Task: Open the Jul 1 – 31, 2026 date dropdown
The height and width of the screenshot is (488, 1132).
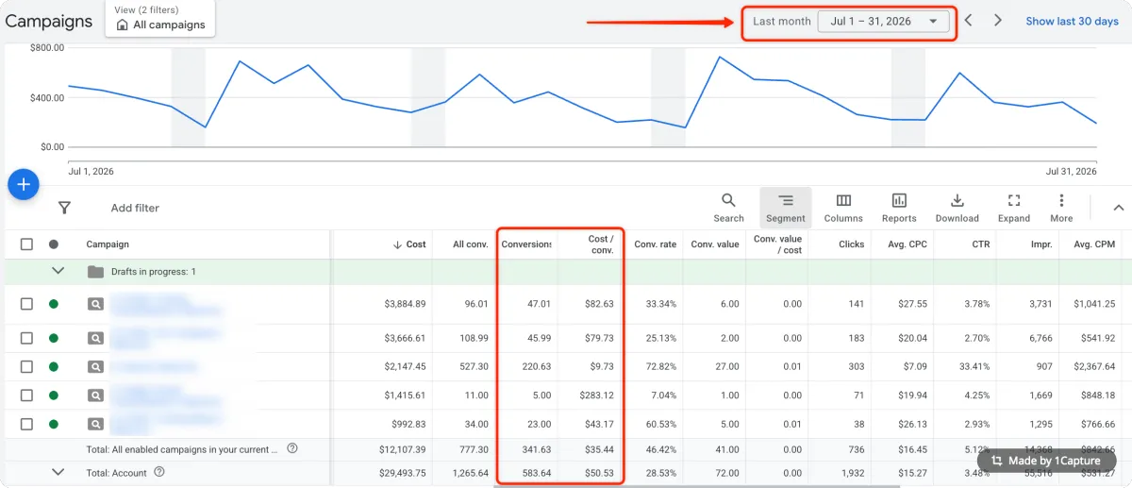Action: (884, 22)
